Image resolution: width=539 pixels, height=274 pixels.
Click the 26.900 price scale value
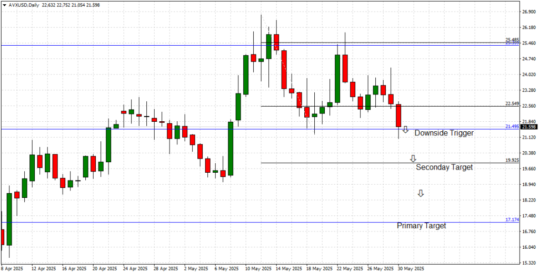point(528,12)
